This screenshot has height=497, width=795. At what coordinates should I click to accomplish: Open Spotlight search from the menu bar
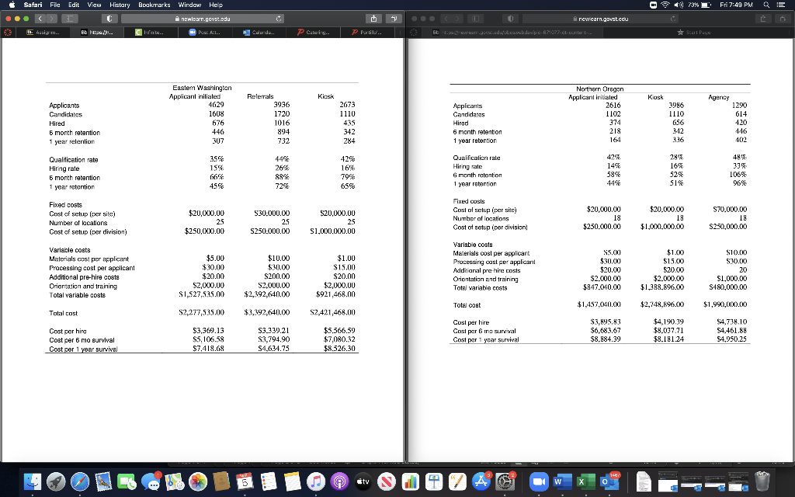(766, 5)
